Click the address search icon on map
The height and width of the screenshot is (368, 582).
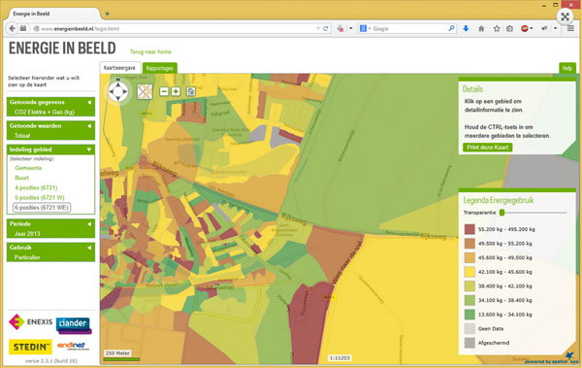click(190, 91)
